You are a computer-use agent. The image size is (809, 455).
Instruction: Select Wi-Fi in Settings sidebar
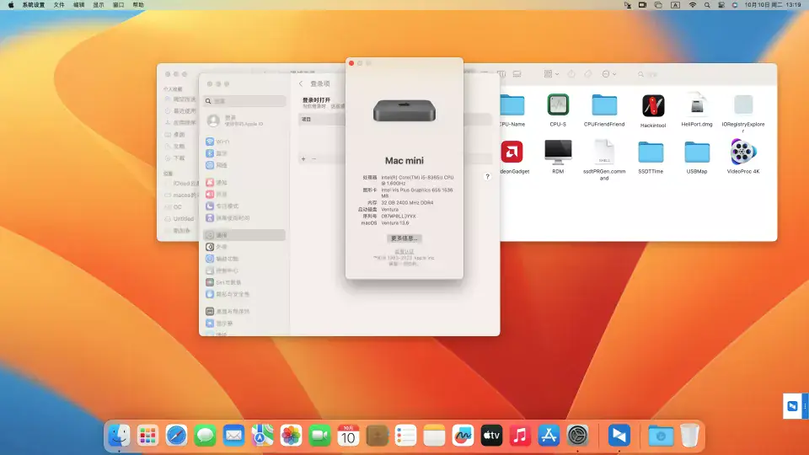coord(244,142)
